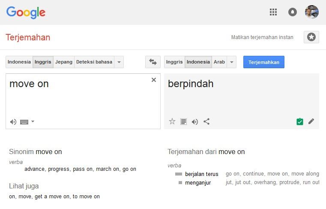Save translation with star icon
The width and height of the screenshot is (326, 209).
tap(172, 121)
